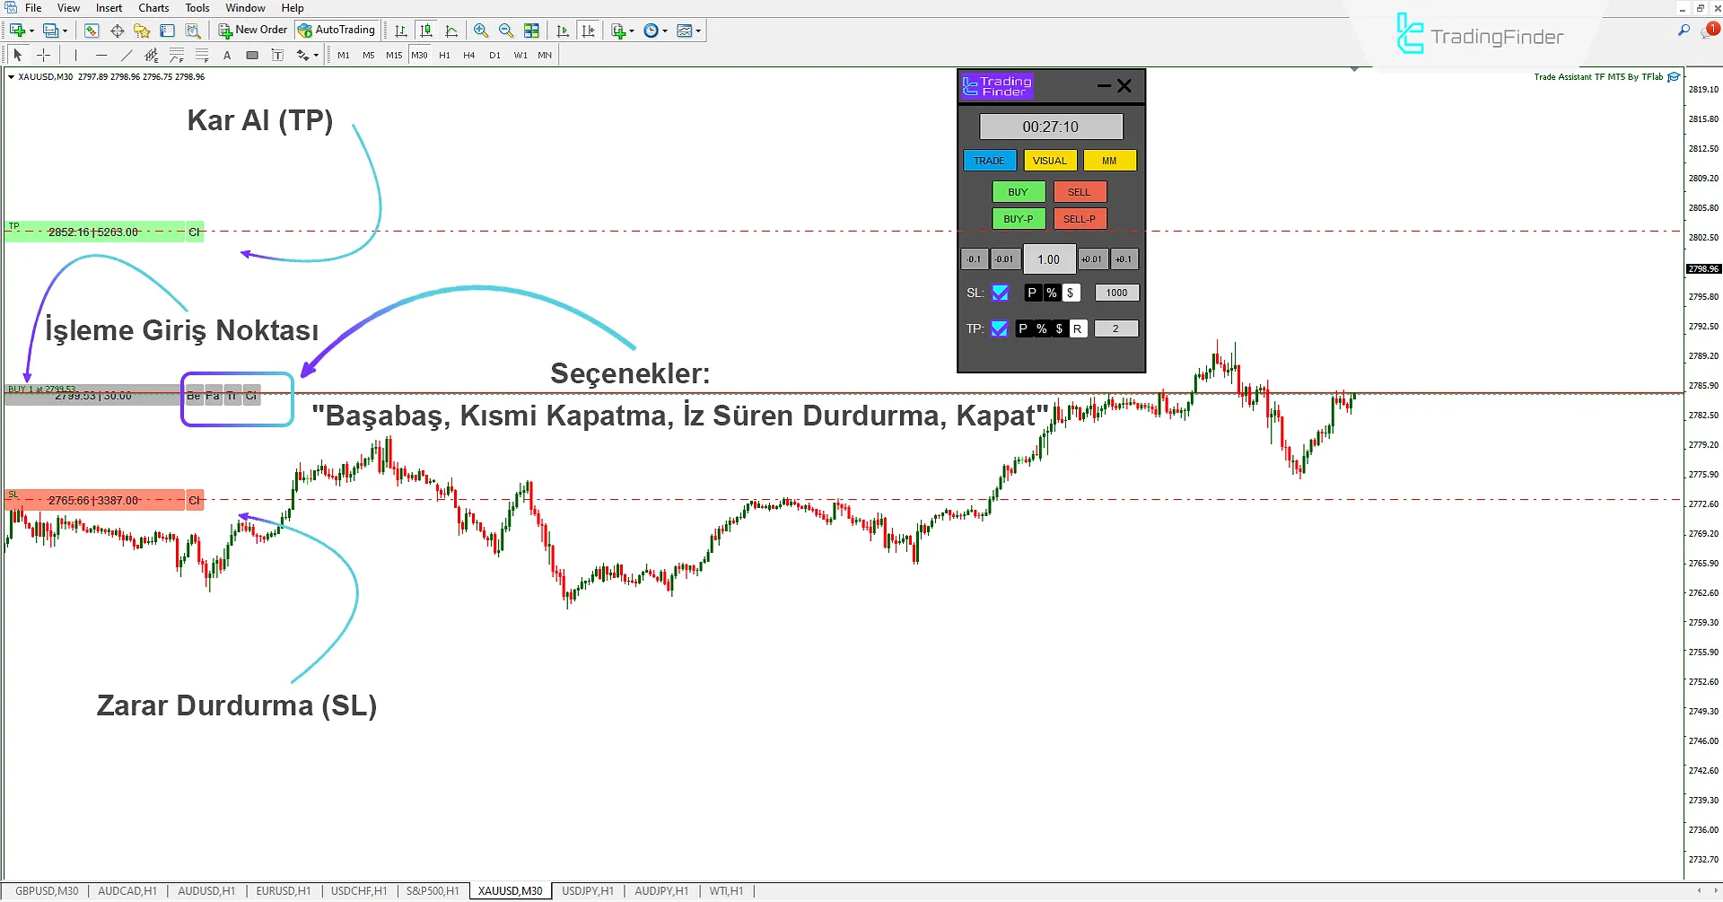The image size is (1723, 902).
Task: Open the chart Templates dropdown
Action: 698,30
